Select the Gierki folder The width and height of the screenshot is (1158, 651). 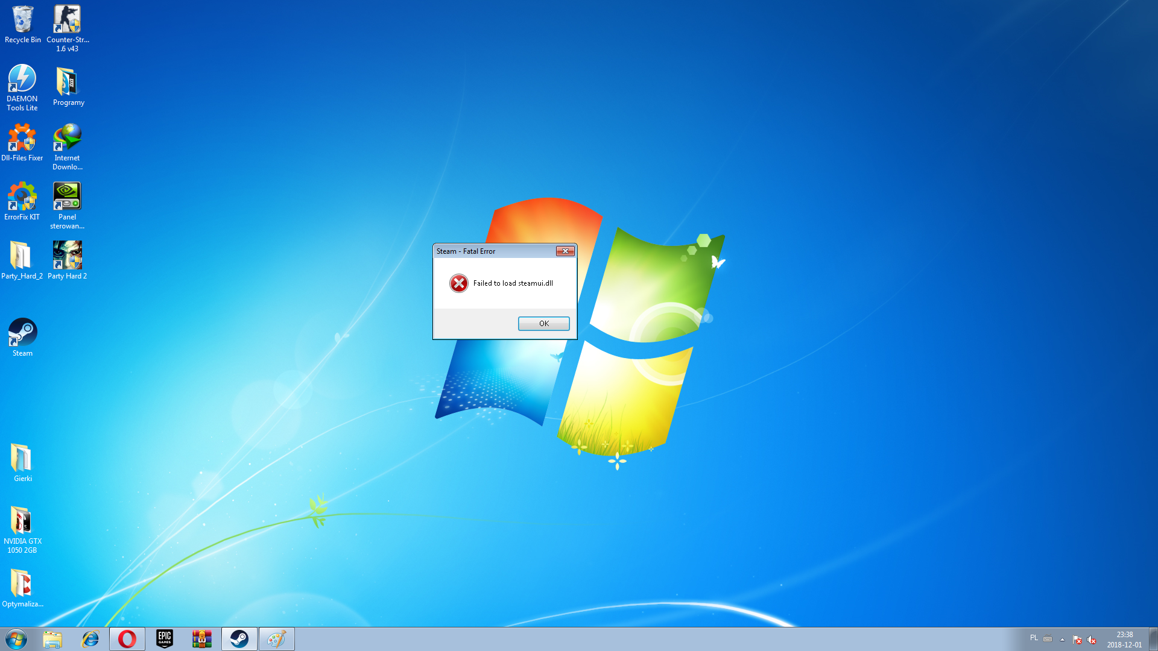click(x=22, y=459)
